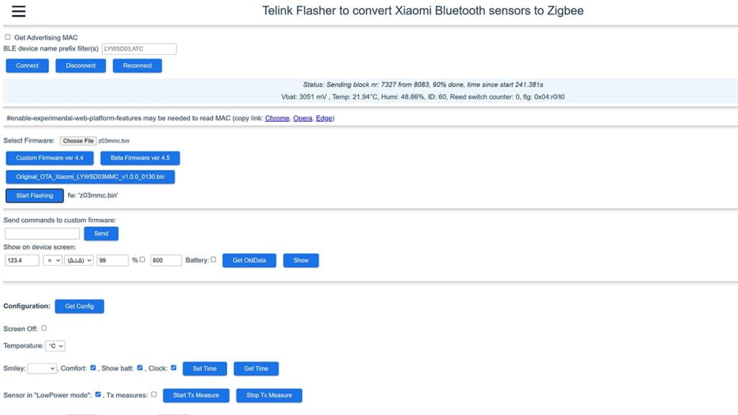Toggle the Screen Off checkbox
The width and height of the screenshot is (738, 415).
click(x=44, y=328)
